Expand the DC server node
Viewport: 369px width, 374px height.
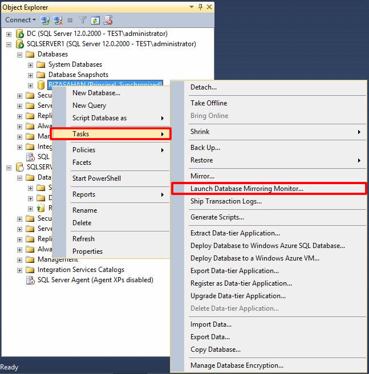click(9, 34)
